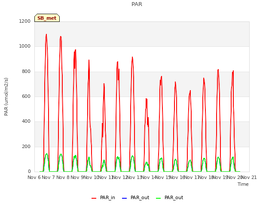275x206 pixels.
Task: Click the Nov 21 x-axis tick label
Action: (249, 177)
